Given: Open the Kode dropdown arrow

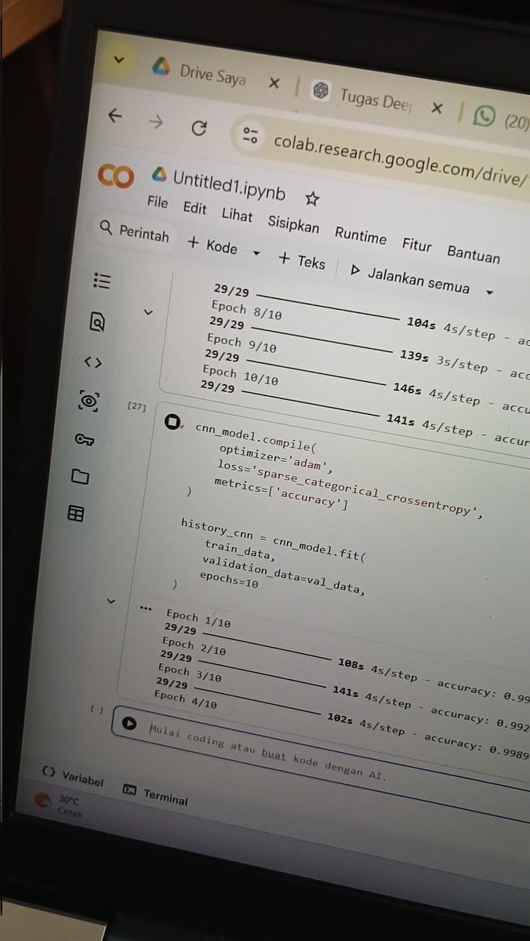Looking at the screenshot, I should click(x=256, y=253).
